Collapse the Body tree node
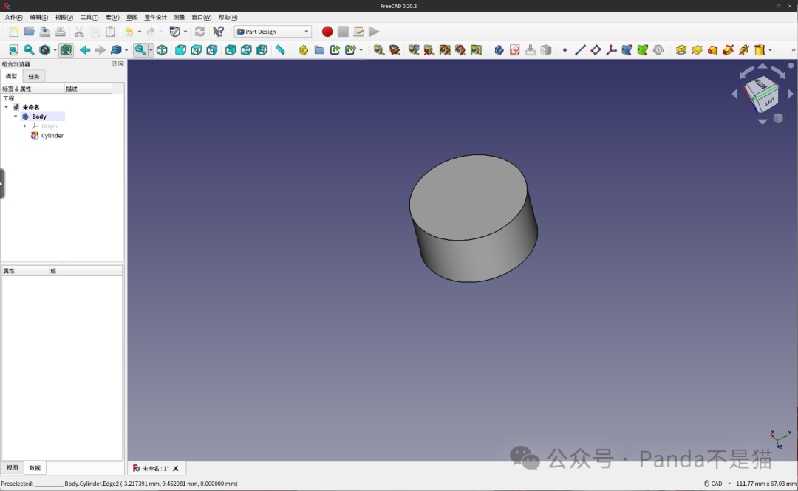 point(16,117)
